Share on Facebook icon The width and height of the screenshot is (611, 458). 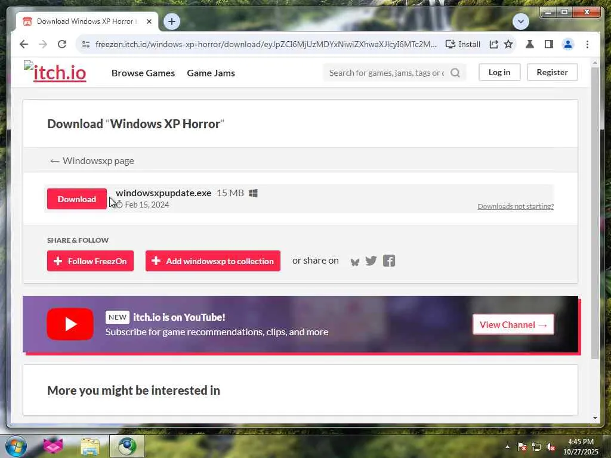389,261
